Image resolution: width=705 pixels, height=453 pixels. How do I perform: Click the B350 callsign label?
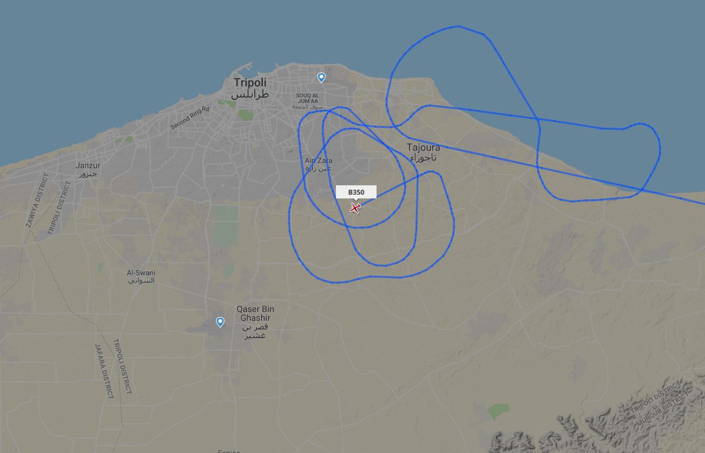[x=356, y=192]
